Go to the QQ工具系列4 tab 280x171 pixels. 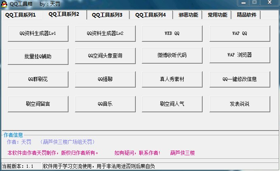[151, 15]
